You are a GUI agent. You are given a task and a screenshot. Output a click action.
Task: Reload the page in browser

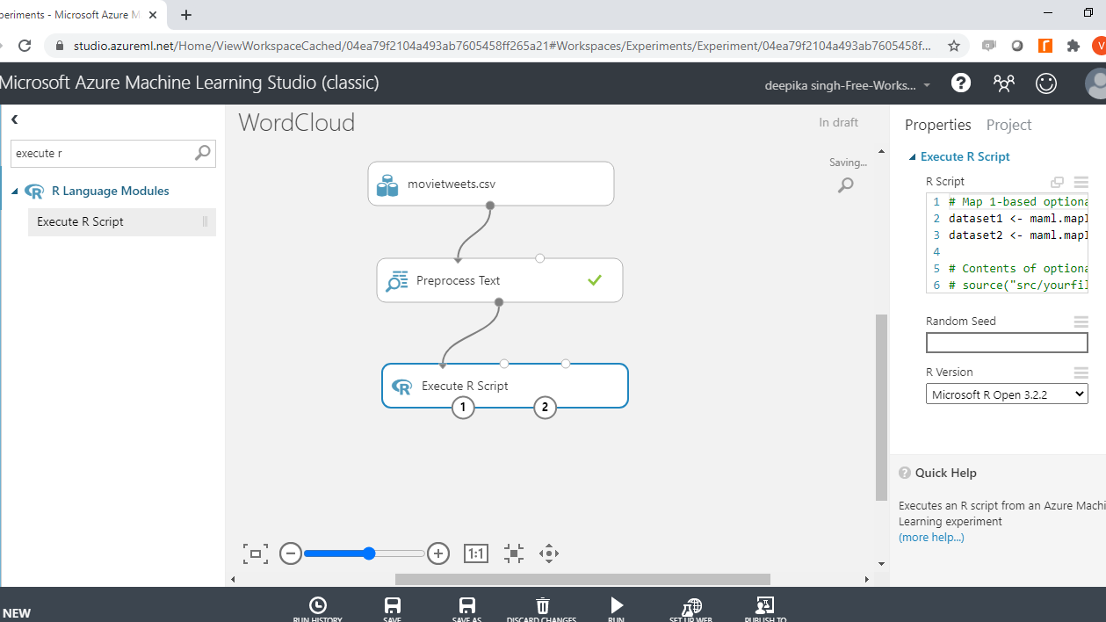25,46
